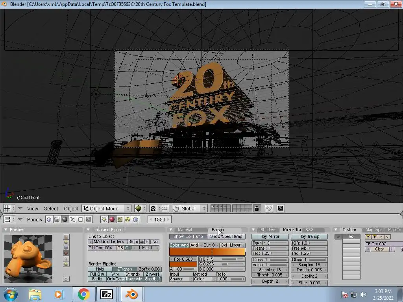Open the Global orientation dropdown
Image resolution: width=403 pixels, height=302 pixels.
point(193,208)
